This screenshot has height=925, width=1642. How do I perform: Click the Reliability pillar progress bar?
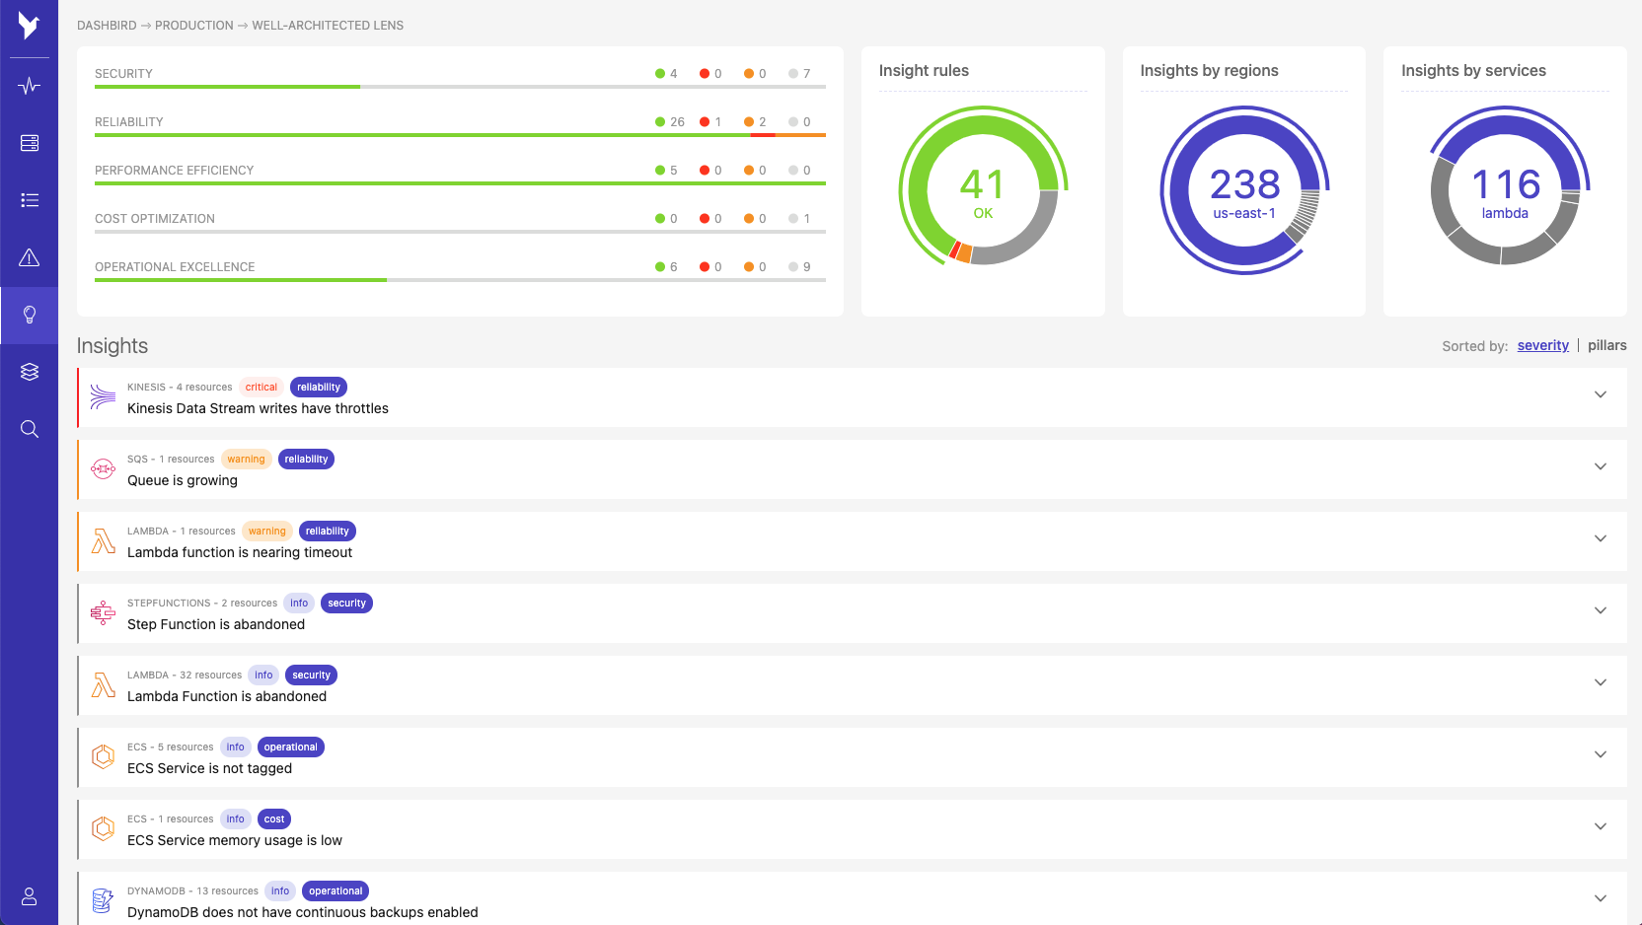tap(460, 135)
